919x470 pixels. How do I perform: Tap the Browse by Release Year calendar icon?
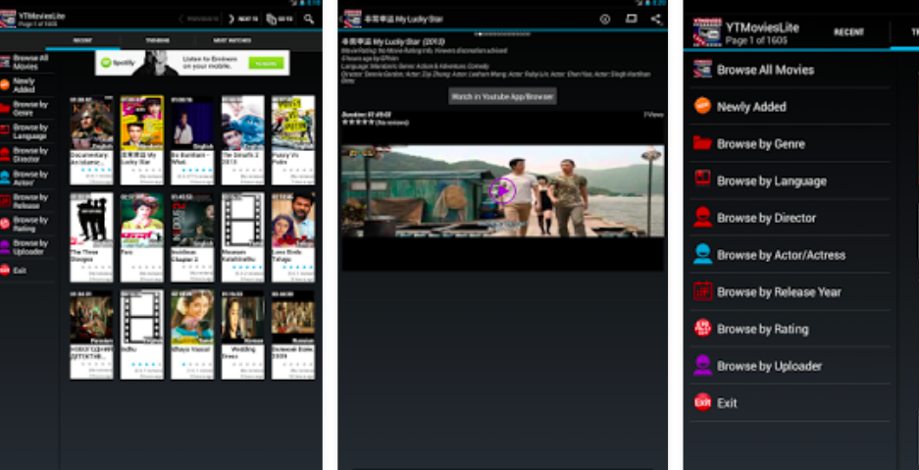702,291
